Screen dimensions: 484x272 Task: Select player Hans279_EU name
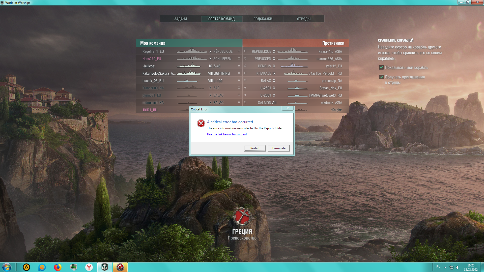pyautogui.click(x=152, y=59)
